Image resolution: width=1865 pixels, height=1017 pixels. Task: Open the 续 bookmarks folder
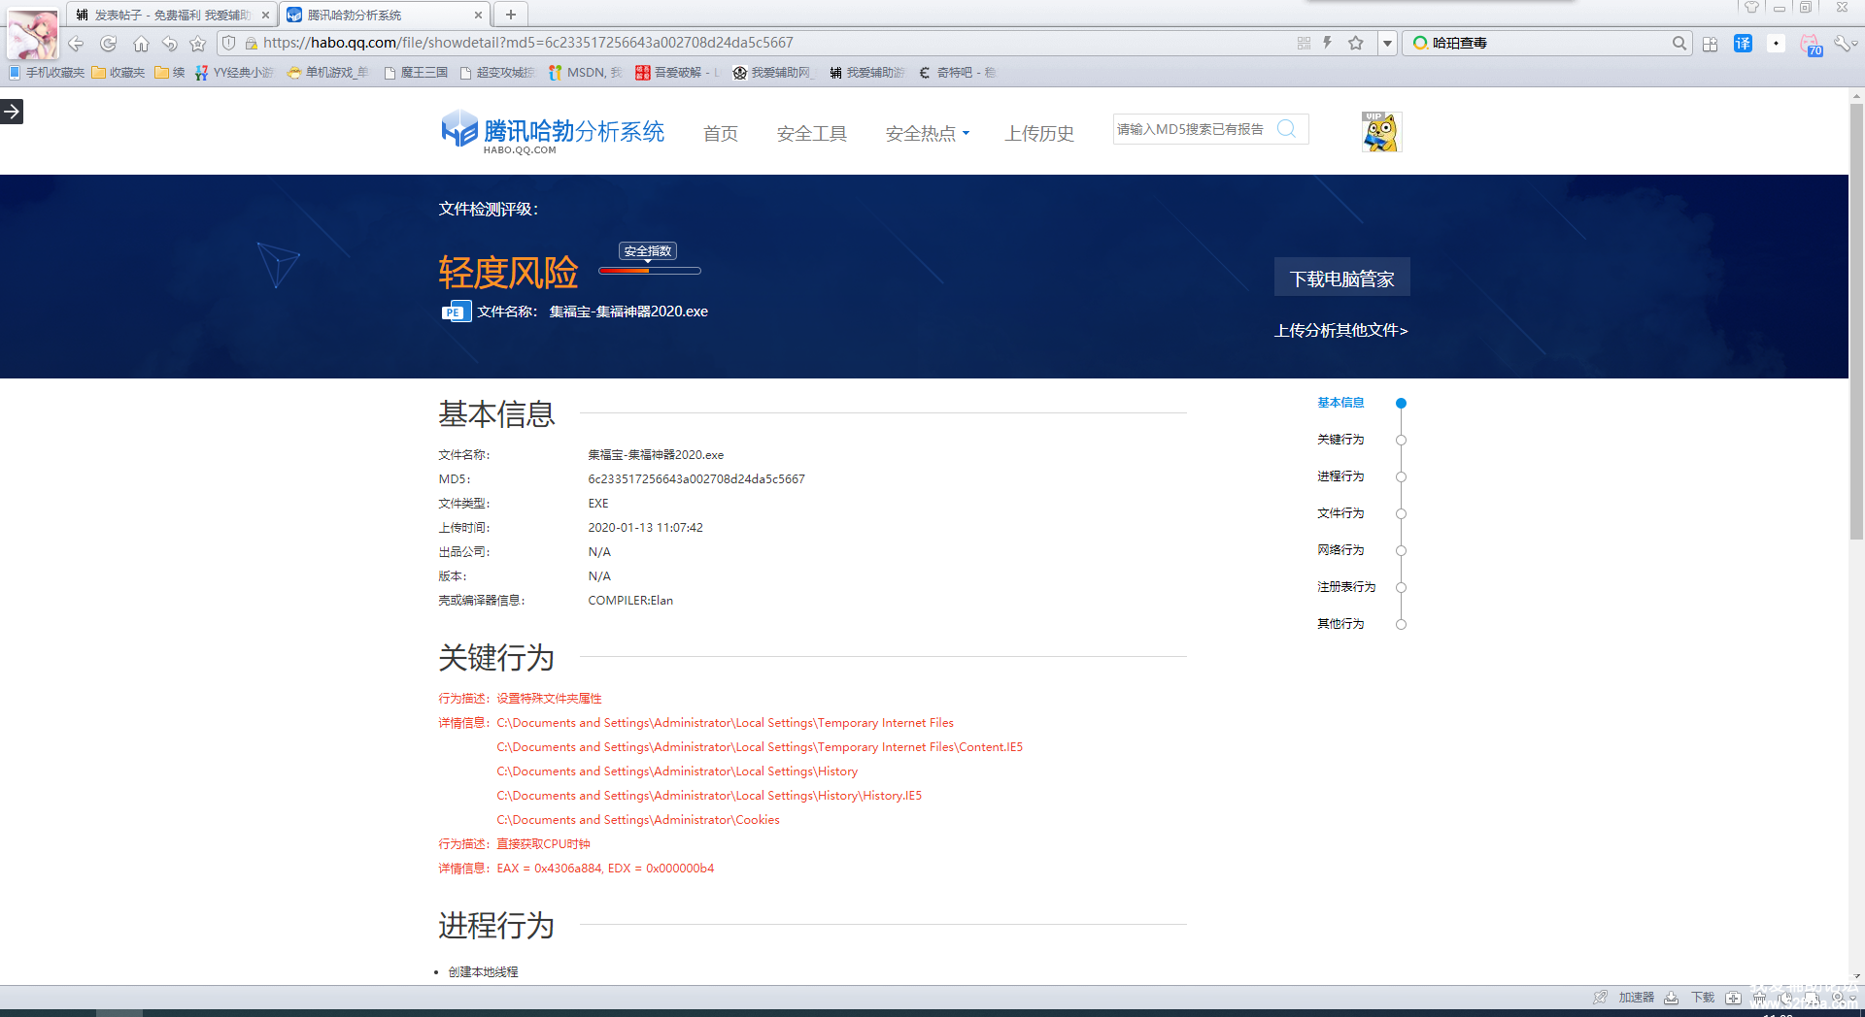tap(170, 73)
